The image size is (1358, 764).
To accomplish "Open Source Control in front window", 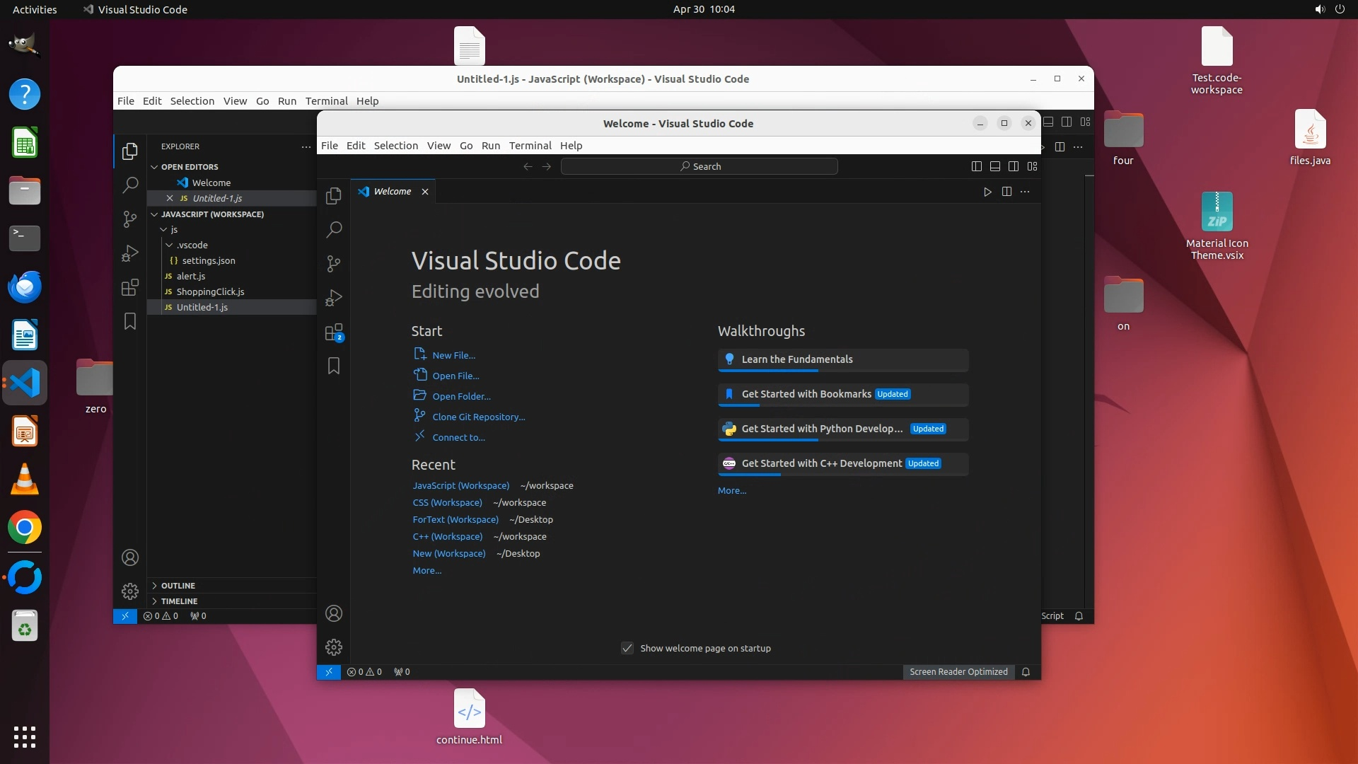I will 334,264.
